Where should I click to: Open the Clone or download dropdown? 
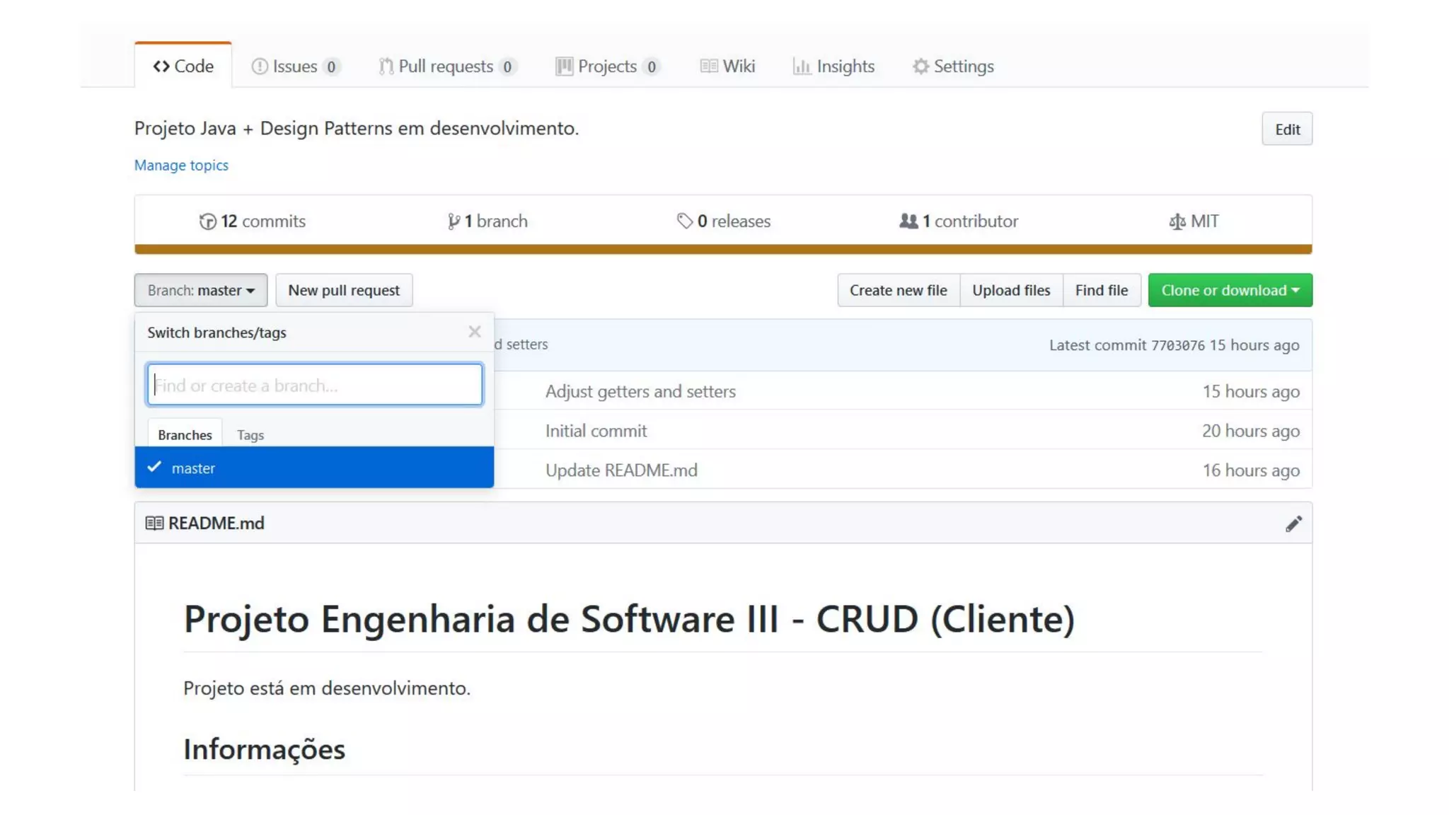[1230, 290]
